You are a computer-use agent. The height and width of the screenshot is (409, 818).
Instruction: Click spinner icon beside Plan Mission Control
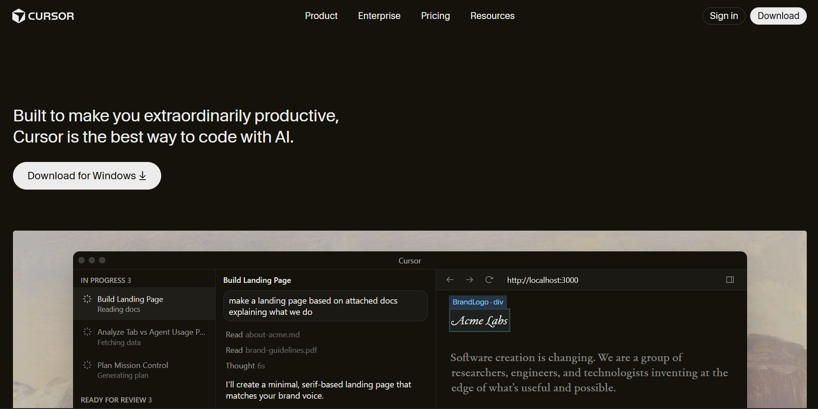(x=87, y=365)
